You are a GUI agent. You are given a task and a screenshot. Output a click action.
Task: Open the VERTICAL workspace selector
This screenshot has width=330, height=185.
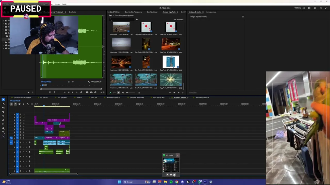298,8
